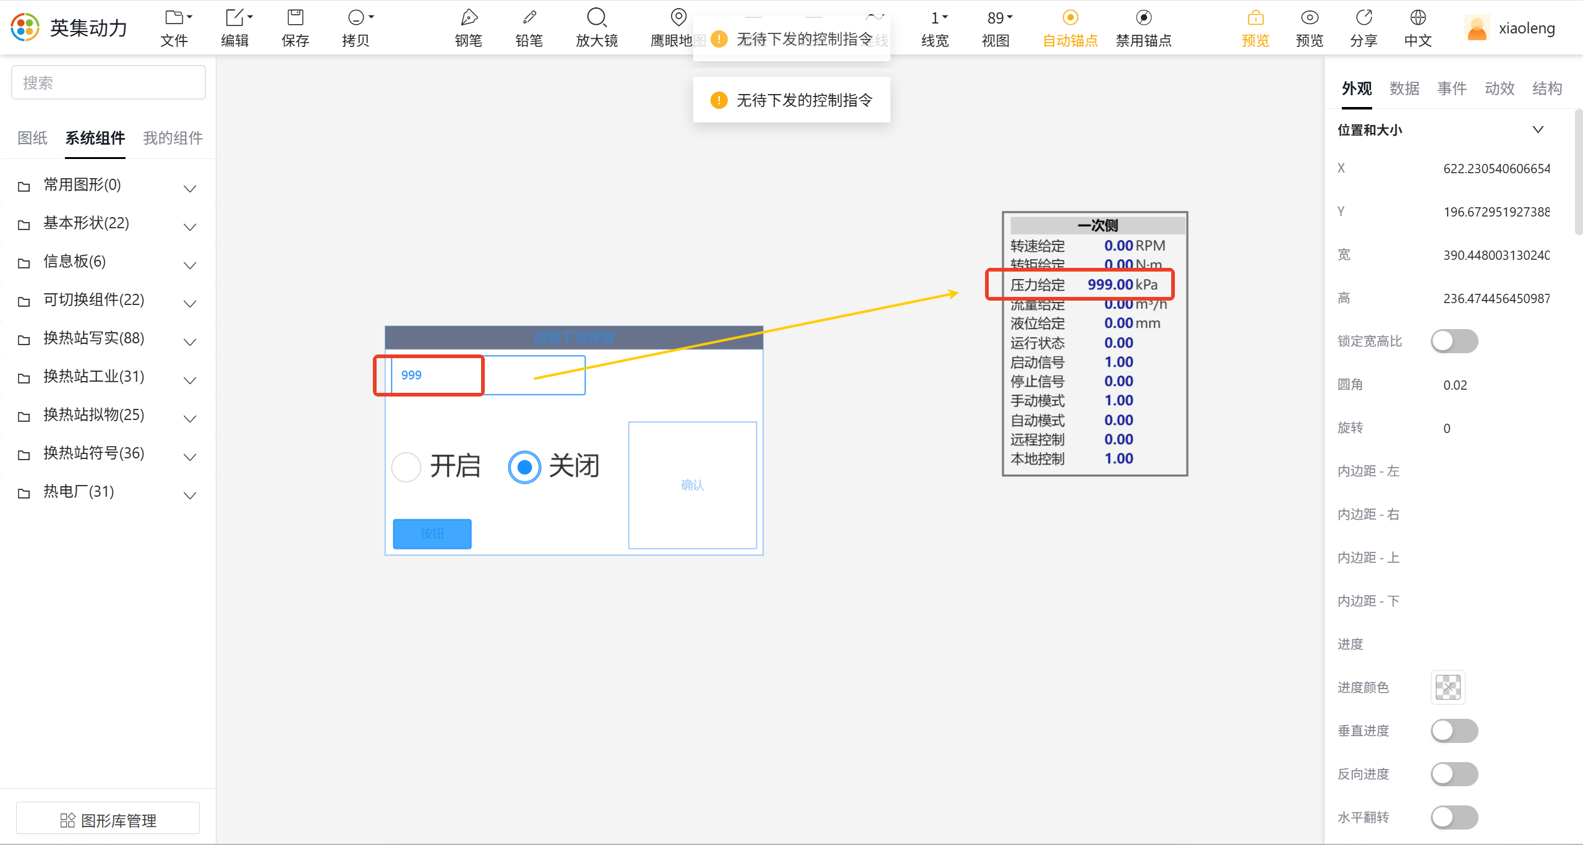Activate the 放大镜 magnifier tool

(597, 17)
